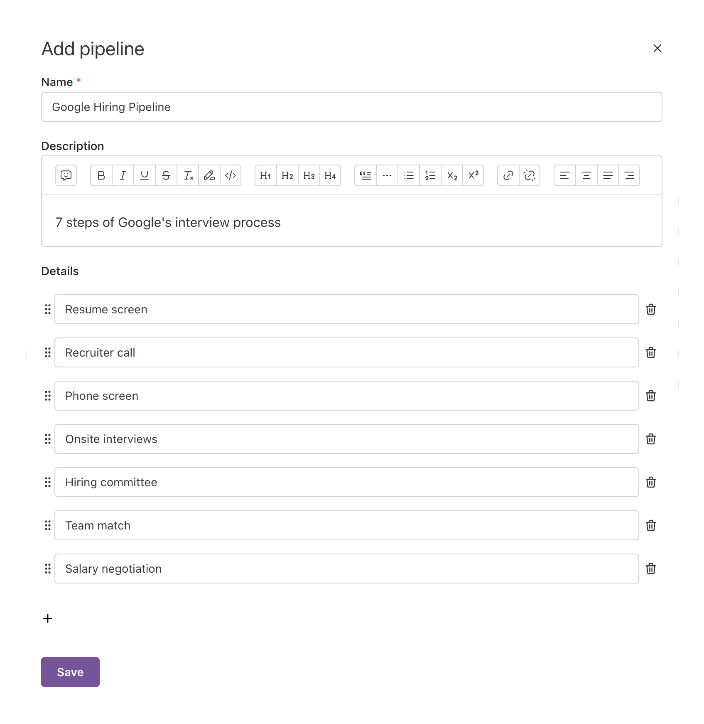704x724 pixels.
Task: Insert a hyperlink
Action: tap(508, 175)
